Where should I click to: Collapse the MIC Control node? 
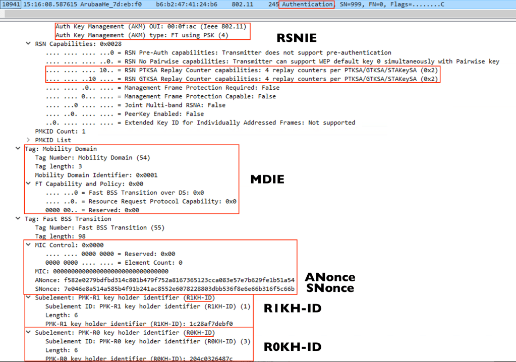28,245
